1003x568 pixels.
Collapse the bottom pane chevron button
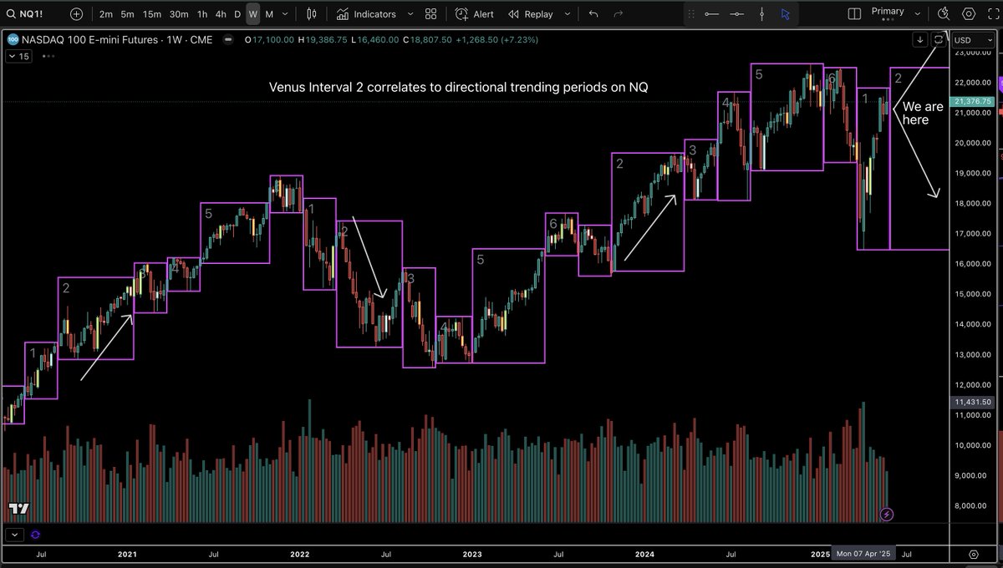tap(13, 535)
